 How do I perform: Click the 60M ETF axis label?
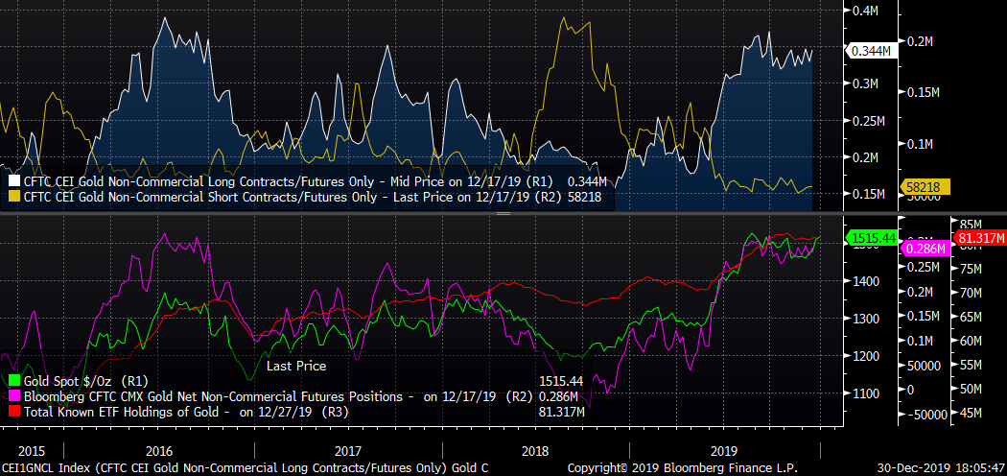970,341
